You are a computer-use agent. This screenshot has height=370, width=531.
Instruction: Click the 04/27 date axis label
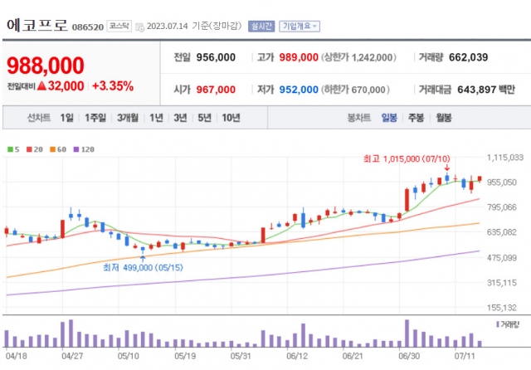(72, 356)
